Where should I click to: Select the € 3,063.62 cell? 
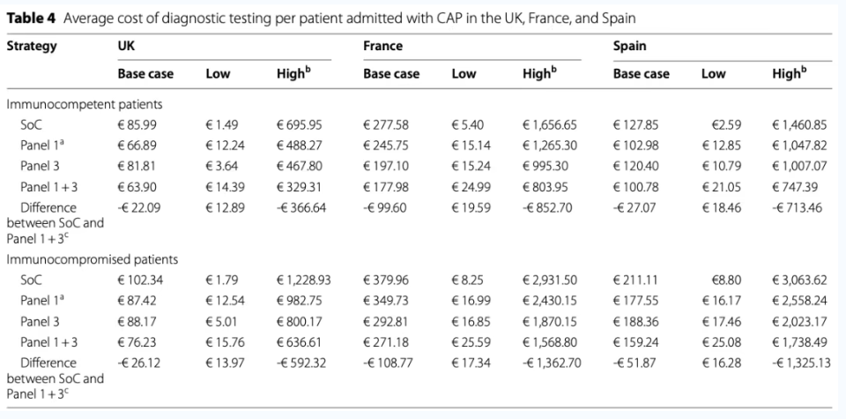[x=801, y=281]
